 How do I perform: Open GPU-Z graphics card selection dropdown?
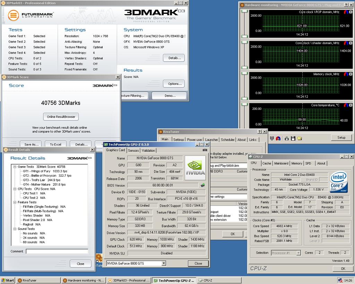(164, 263)
